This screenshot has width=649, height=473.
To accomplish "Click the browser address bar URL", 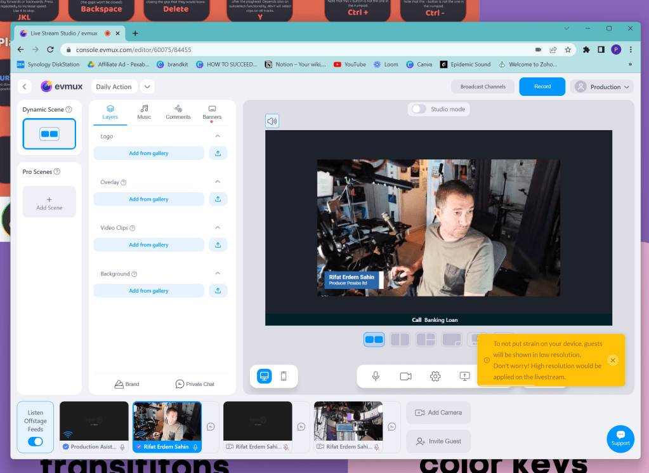I will 133,50.
